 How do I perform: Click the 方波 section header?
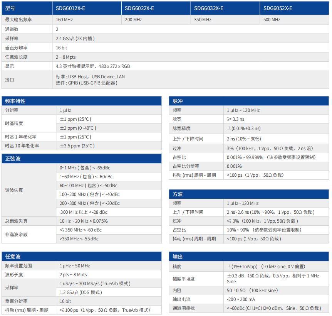tap(178, 194)
